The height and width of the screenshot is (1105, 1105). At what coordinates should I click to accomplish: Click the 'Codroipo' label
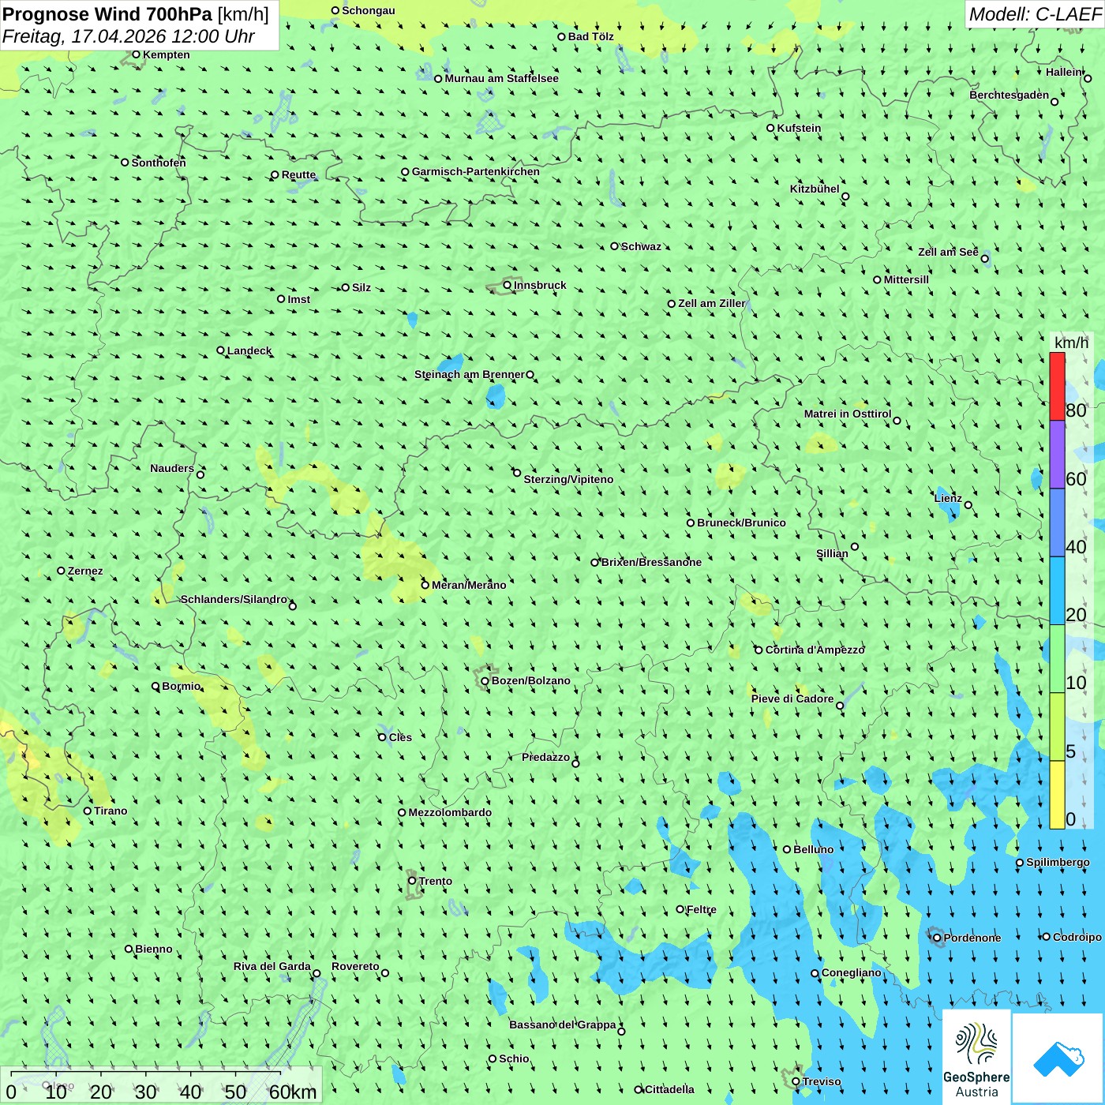pos(1077,937)
